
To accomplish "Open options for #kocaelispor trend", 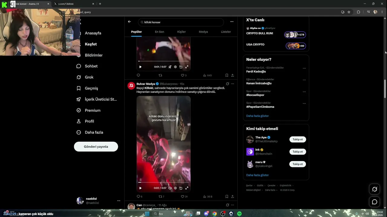I will coord(304,92).
